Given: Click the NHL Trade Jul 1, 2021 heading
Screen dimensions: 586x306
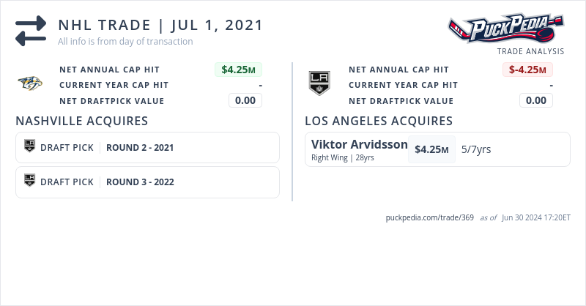Looking at the screenshot, I should [160, 25].
